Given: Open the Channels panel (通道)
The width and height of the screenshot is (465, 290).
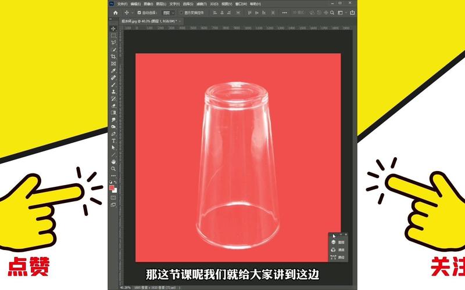Looking at the screenshot, I should tap(338, 249).
